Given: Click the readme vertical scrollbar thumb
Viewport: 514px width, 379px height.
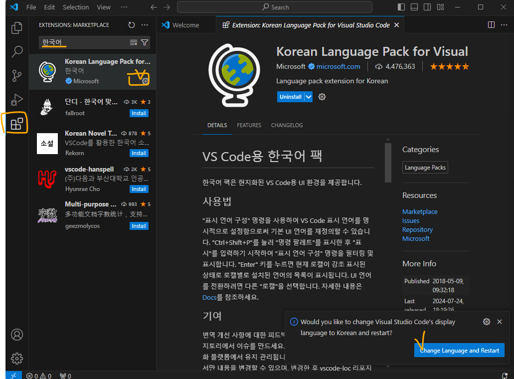Looking at the screenshot, I should [x=388, y=162].
